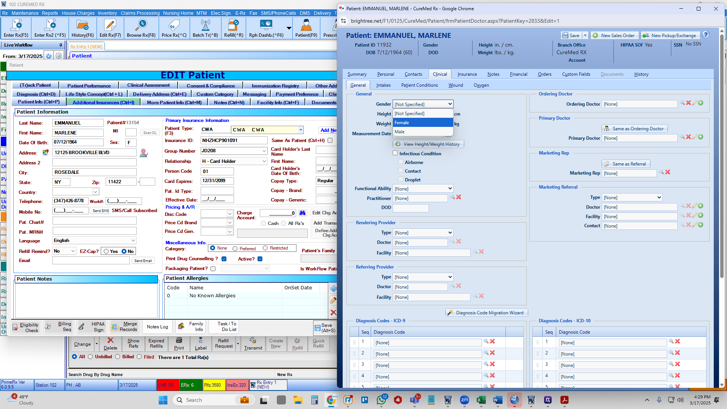Select the Unbilled filter radio button
The width and height of the screenshot is (727, 409).
click(90, 357)
